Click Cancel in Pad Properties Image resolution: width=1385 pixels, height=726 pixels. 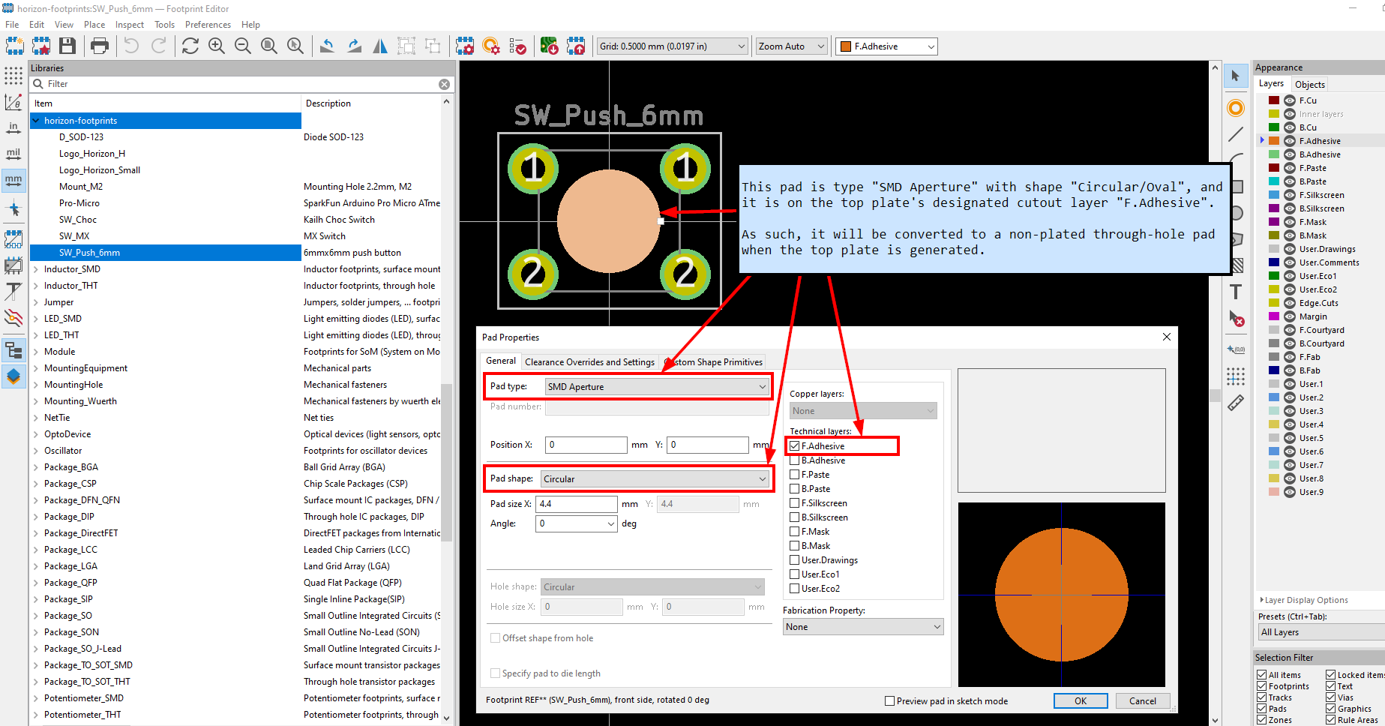pyautogui.click(x=1143, y=701)
